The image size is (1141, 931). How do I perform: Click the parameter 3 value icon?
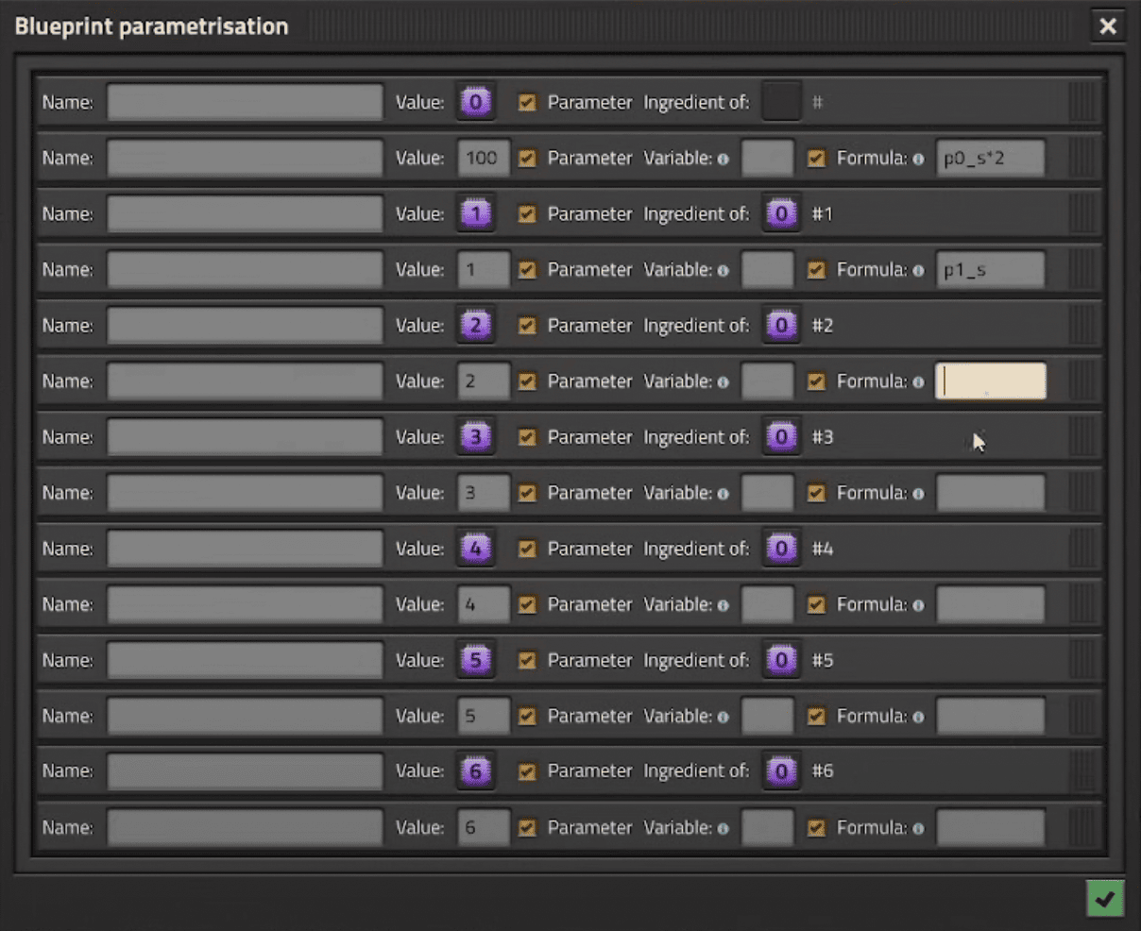(x=476, y=436)
